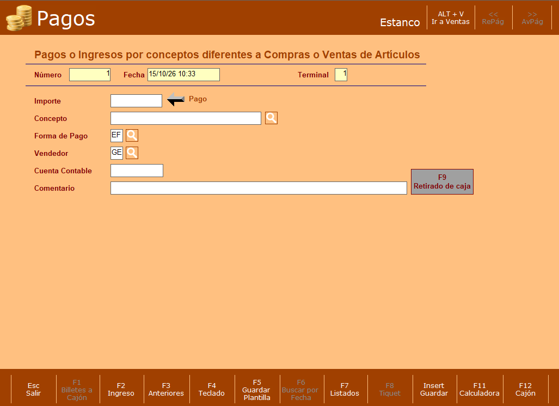The height and width of the screenshot is (406, 559).
Task: Open the Vendedor search magnifier
Action: pyautogui.click(x=132, y=153)
